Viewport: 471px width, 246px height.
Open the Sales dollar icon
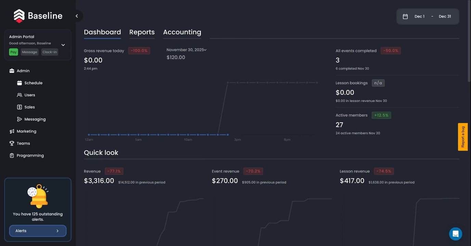point(19,107)
